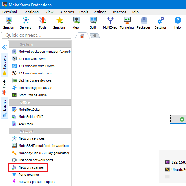This screenshot has height=186, width=186.
Task: Open the Ascii table tool
Action: click(23, 124)
